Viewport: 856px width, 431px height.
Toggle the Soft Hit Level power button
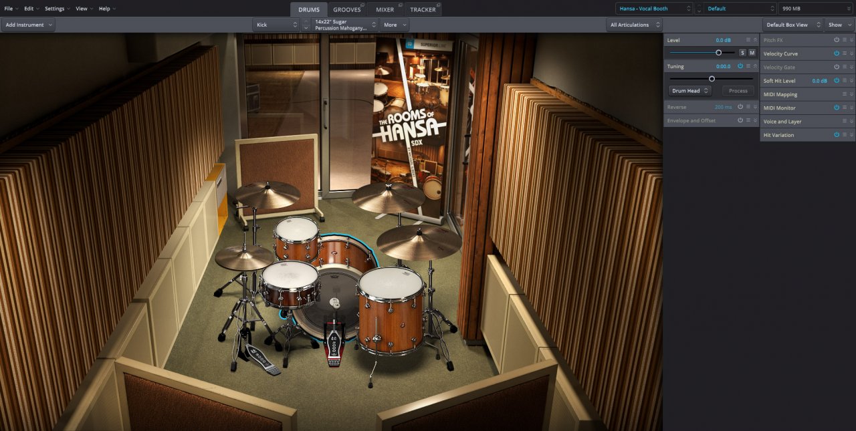click(837, 80)
